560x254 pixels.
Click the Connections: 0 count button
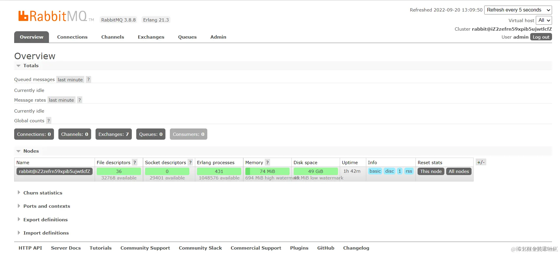coord(34,134)
